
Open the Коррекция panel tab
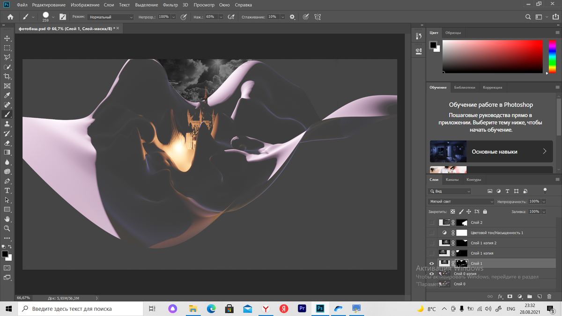pyautogui.click(x=493, y=87)
